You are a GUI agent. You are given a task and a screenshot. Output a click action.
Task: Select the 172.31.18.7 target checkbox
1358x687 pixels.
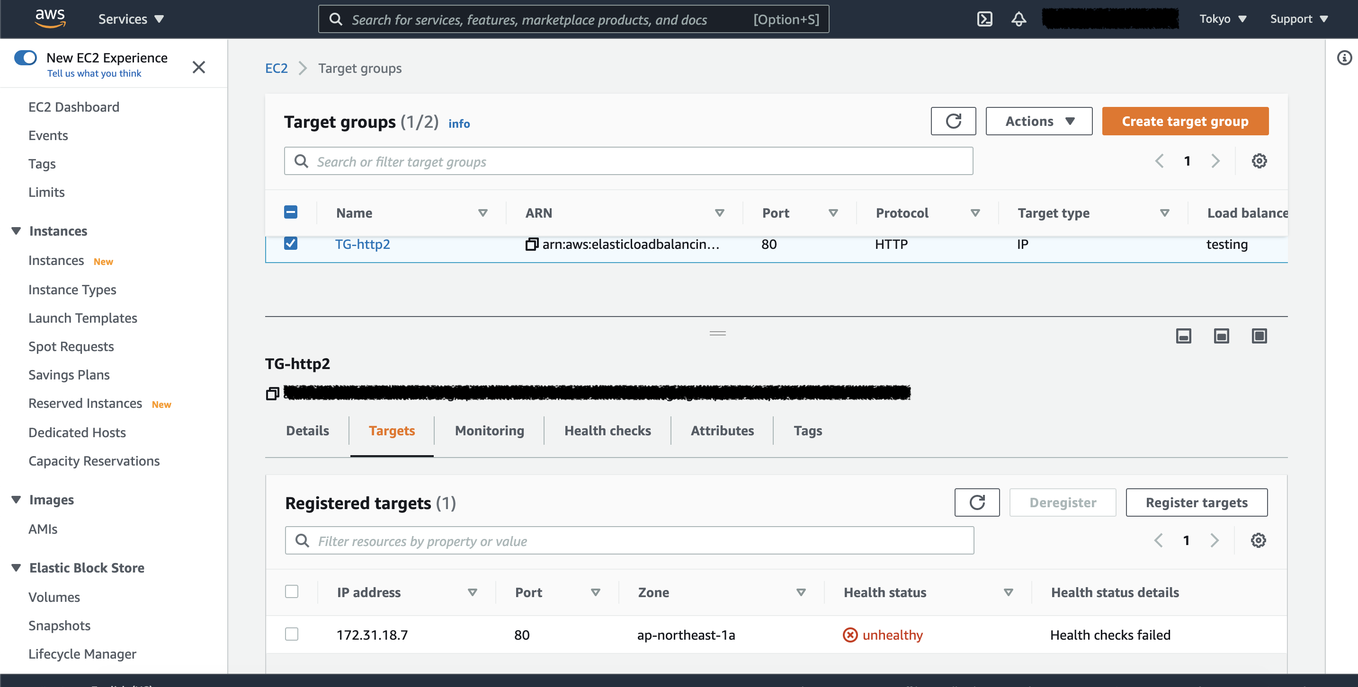click(292, 634)
